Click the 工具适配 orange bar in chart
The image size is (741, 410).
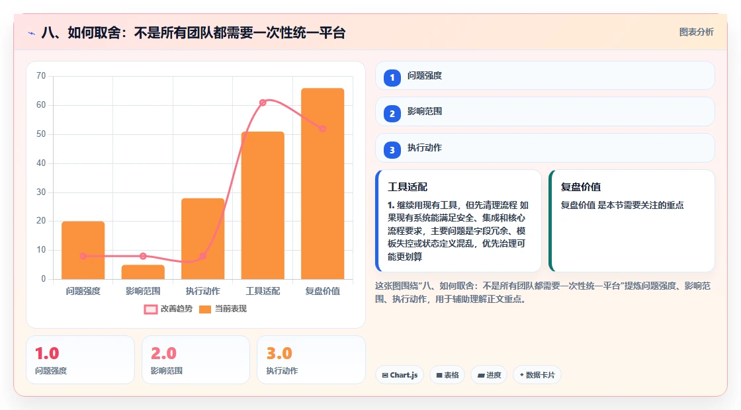click(263, 206)
